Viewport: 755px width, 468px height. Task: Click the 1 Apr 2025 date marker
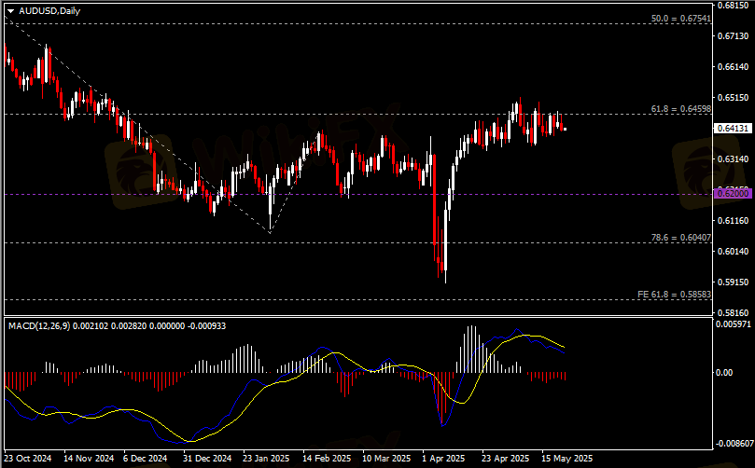[x=442, y=459]
